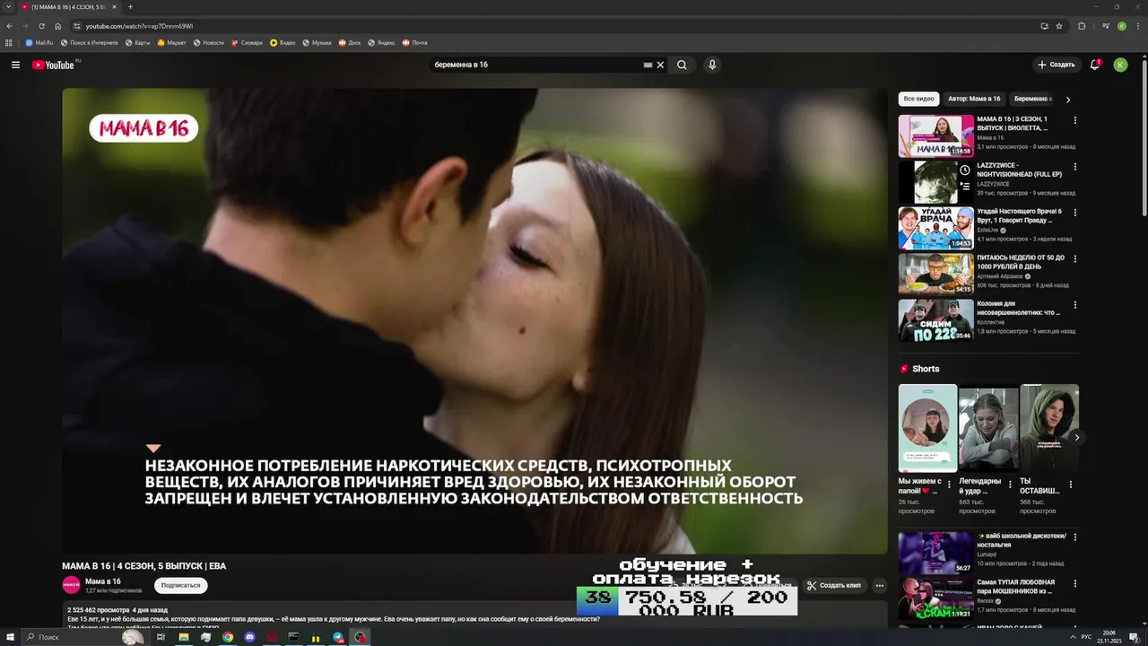This screenshot has width=1148, height=646.
Task: Open the ExileLive channel name link
Action: [x=987, y=230]
